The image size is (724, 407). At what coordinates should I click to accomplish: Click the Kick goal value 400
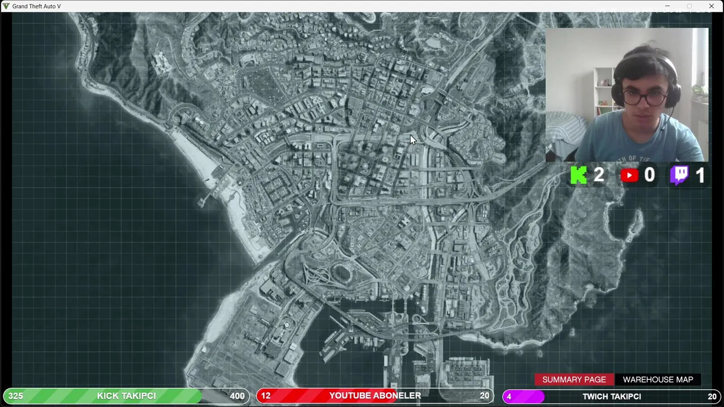pyautogui.click(x=237, y=396)
